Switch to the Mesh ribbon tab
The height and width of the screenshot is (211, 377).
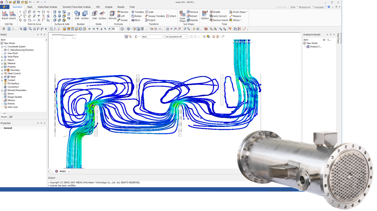[x=30, y=7]
